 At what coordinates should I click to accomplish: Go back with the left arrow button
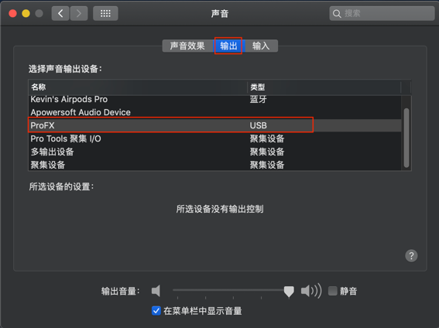click(60, 13)
